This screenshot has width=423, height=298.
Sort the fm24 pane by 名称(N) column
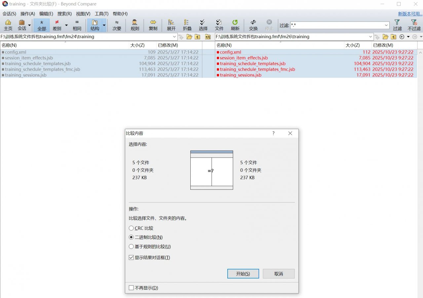tap(64, 45)
